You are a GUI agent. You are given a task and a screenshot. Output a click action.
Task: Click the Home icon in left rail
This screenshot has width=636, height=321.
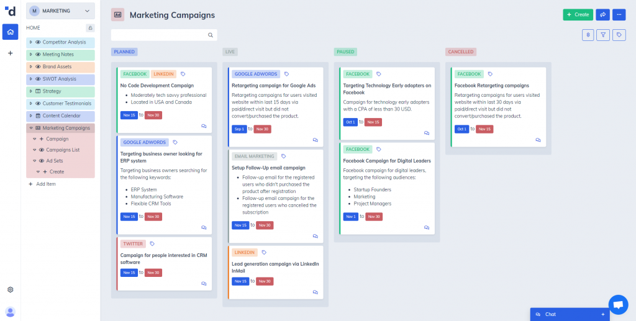[x=10, y=32]
